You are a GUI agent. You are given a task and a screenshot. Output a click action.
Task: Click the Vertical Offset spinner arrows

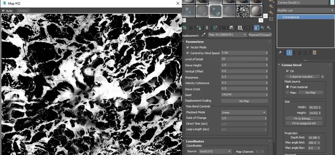266,71
